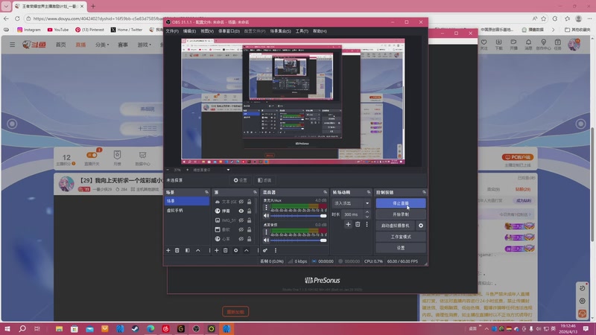The height and width of the screenshot is (335, 596).
Task: Delete transition with trash icon
Action: click(x=358, y=225)
